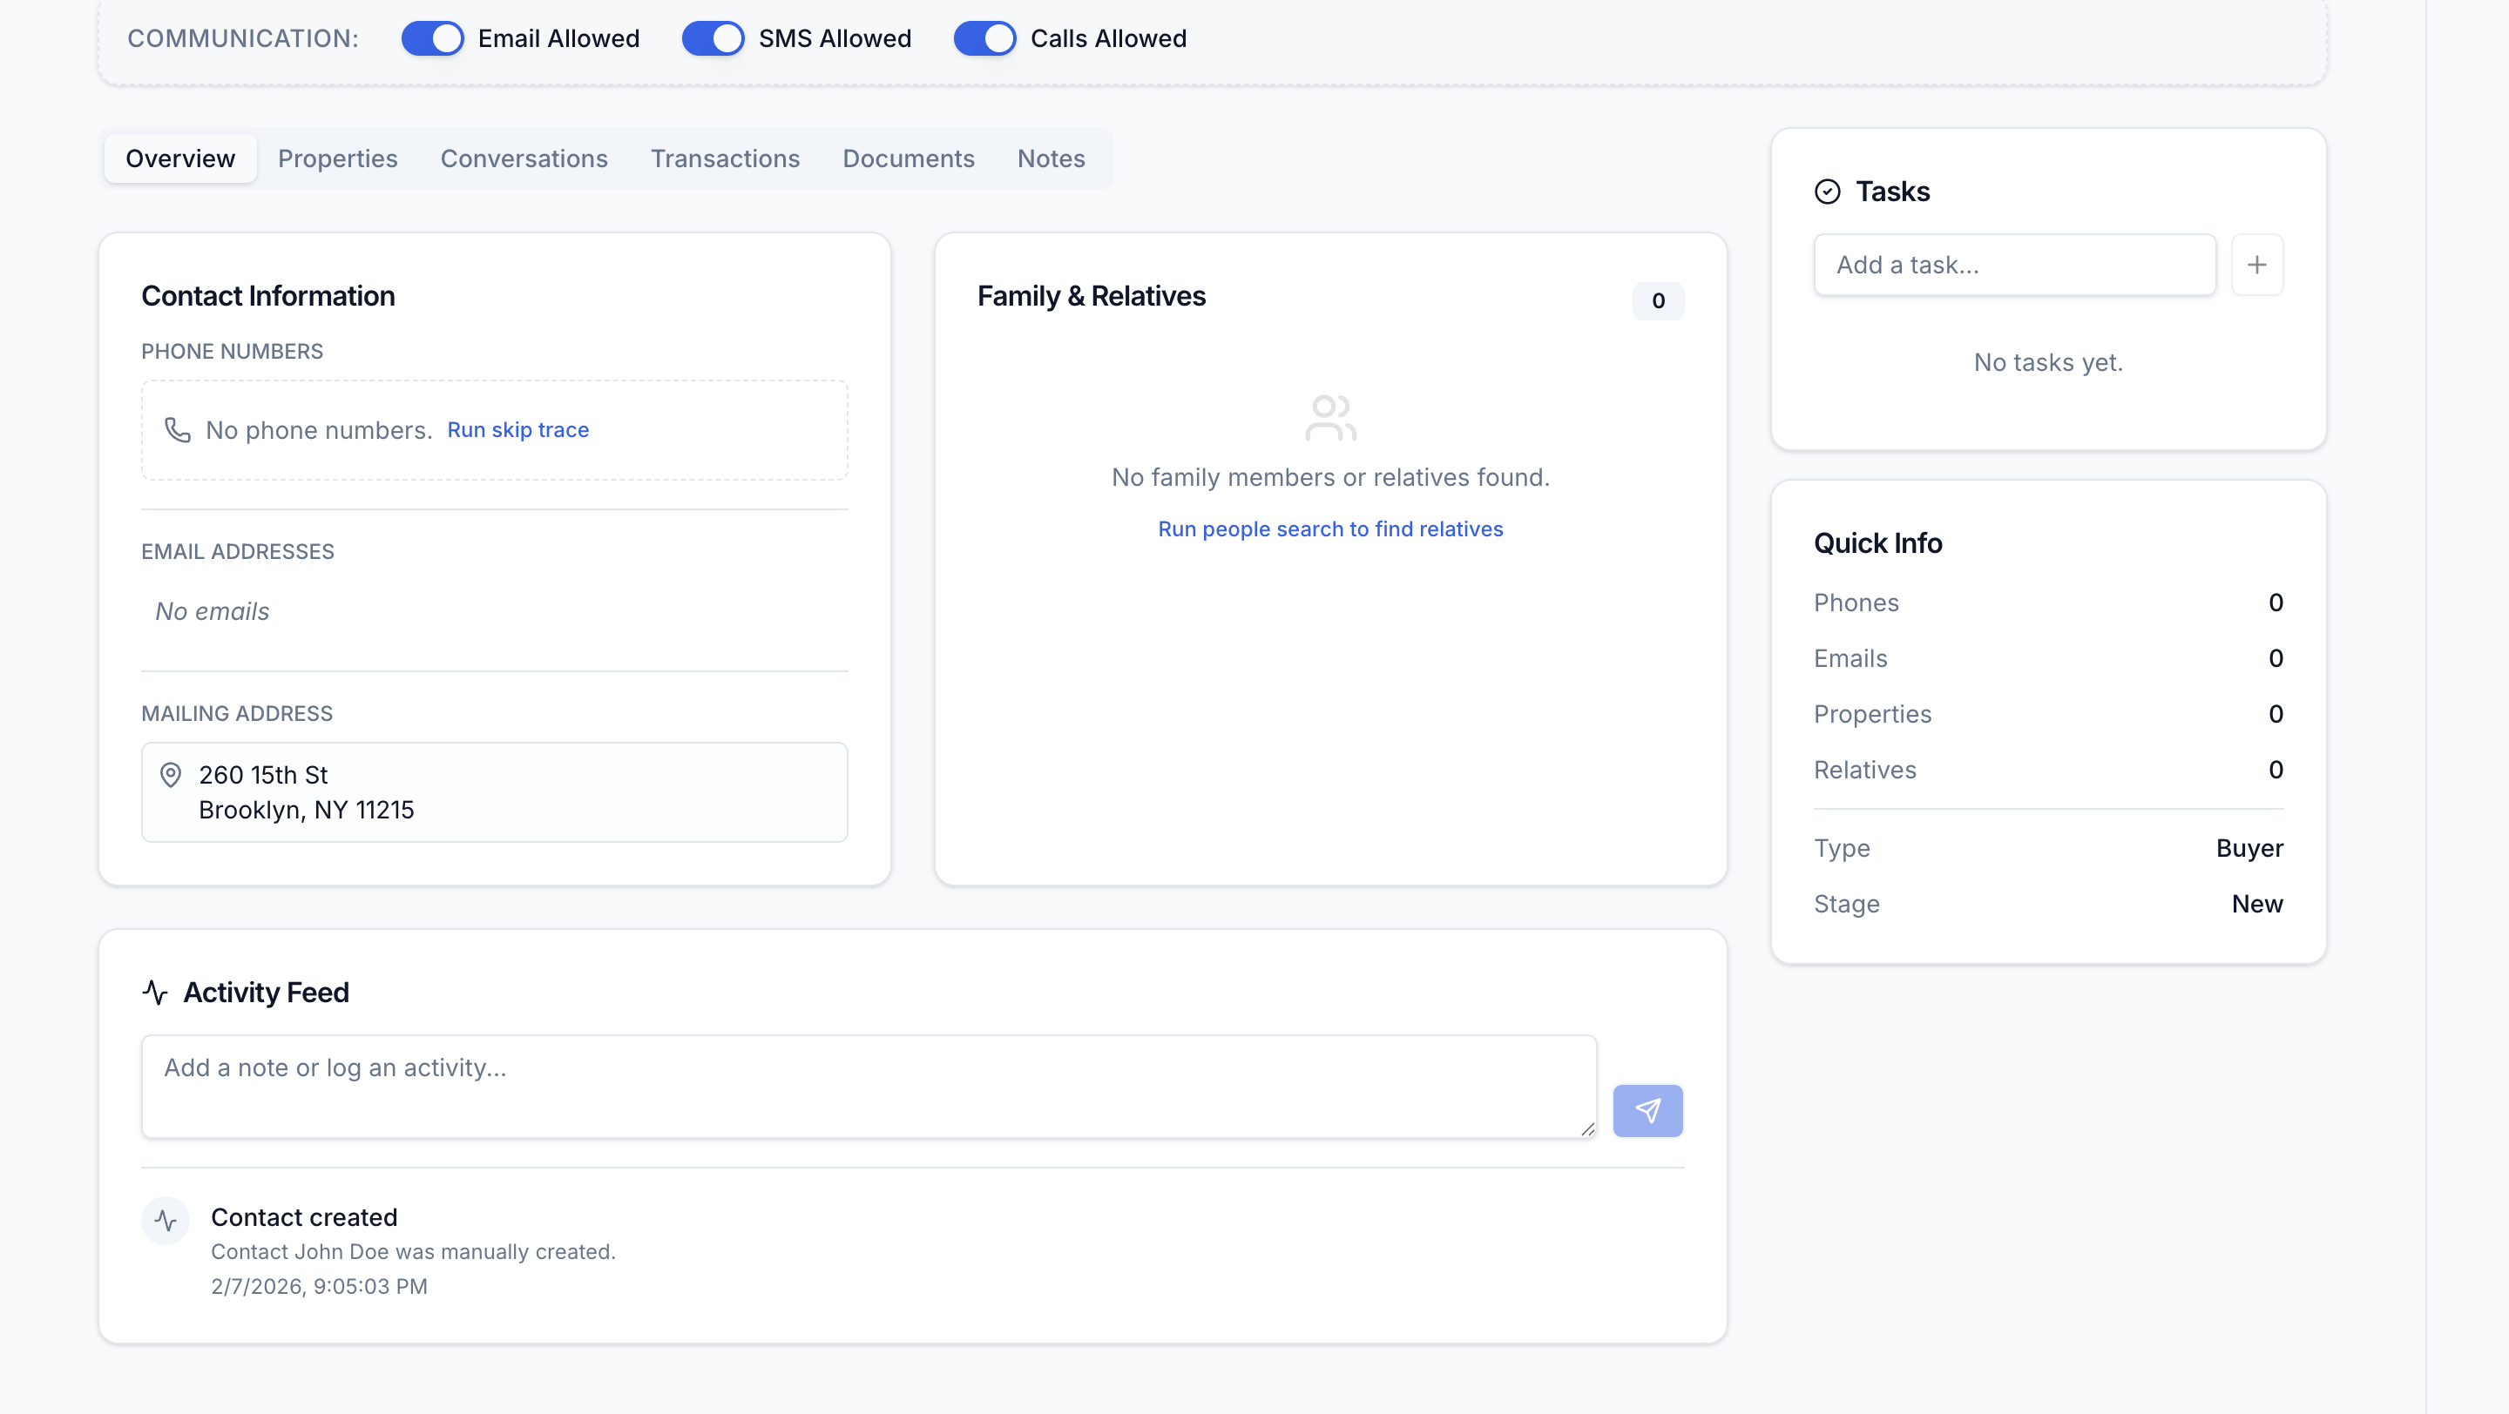
Task: Disable the Email Allowed toggle
Action: coord(432,38)
